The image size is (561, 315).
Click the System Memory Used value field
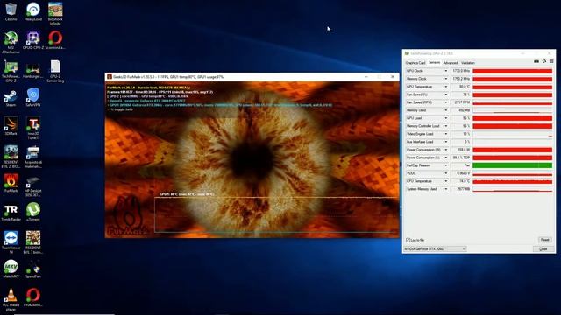[x=460, y=189]
